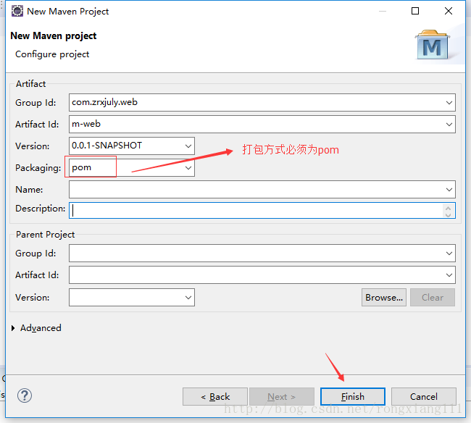
Task: Click Browse... for the parent project
Action: coord(384,298)
